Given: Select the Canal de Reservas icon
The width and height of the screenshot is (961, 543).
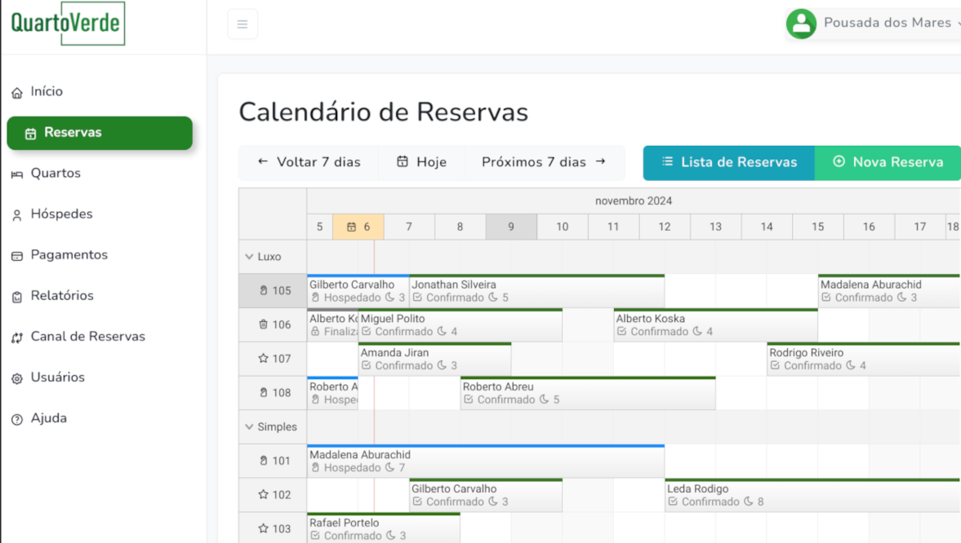Looking at the screenshot, I should click(16, 336).
